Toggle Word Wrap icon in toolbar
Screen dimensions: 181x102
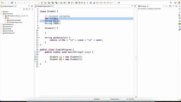82,3
